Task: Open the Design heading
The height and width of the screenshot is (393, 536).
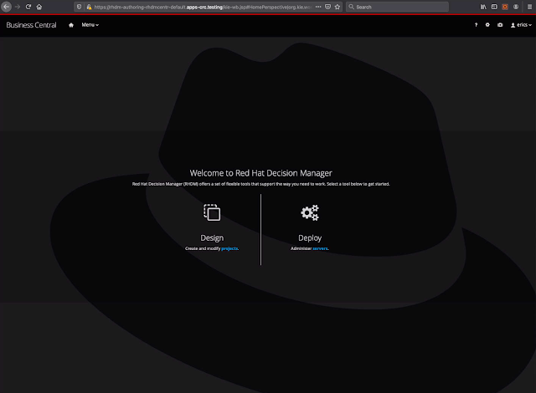Action: [x=212, y=237]
